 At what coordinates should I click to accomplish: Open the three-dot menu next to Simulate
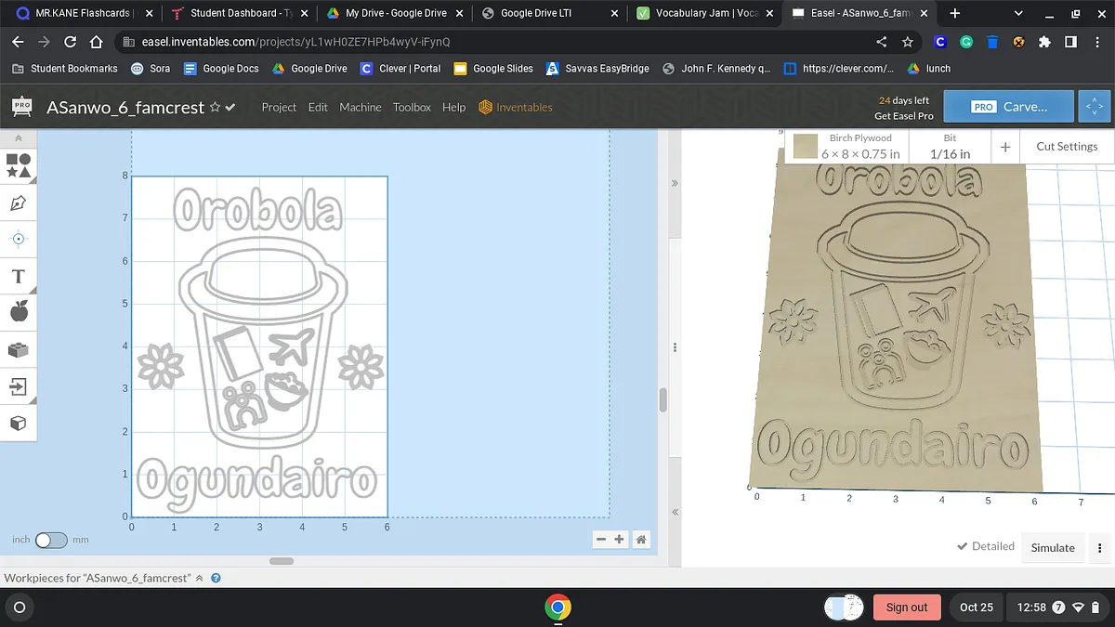click(1100, 548)
